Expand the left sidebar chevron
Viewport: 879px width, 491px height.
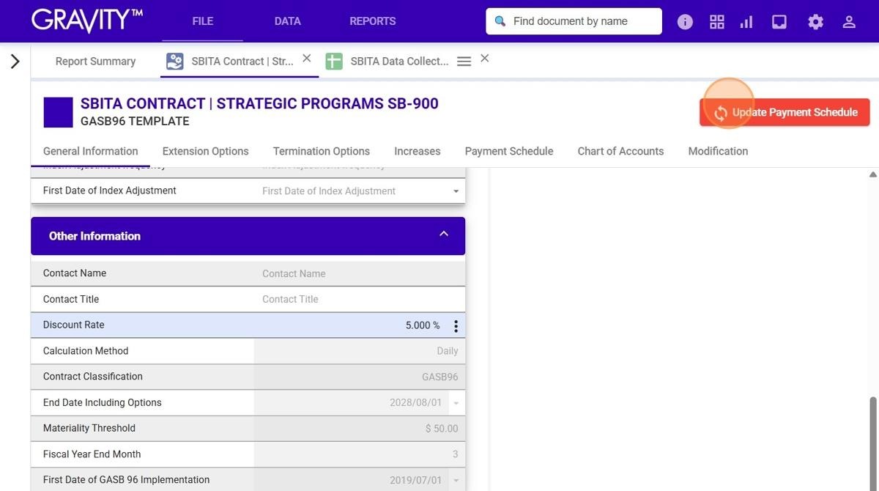coord(15,62)
